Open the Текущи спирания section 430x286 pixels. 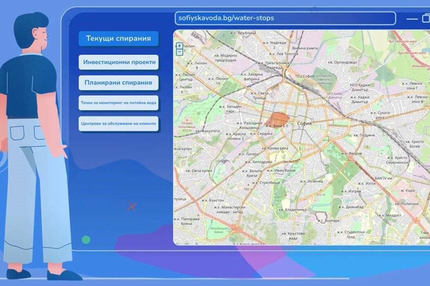(119, 39)
